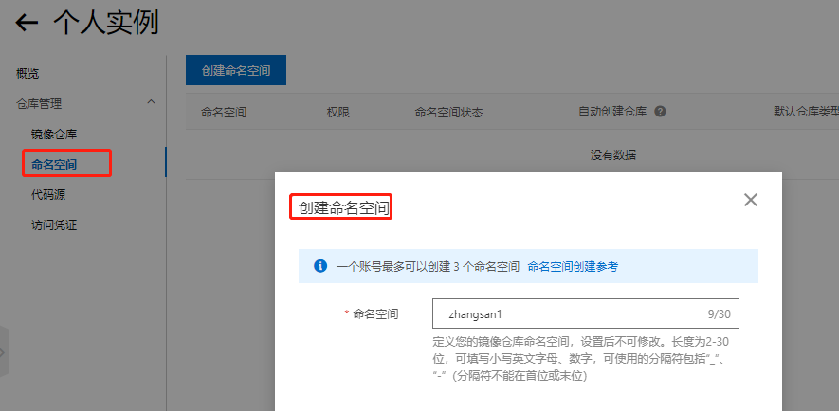Click the 权限 column header
This screenshot has height=411, width=839.
point(337,113)
